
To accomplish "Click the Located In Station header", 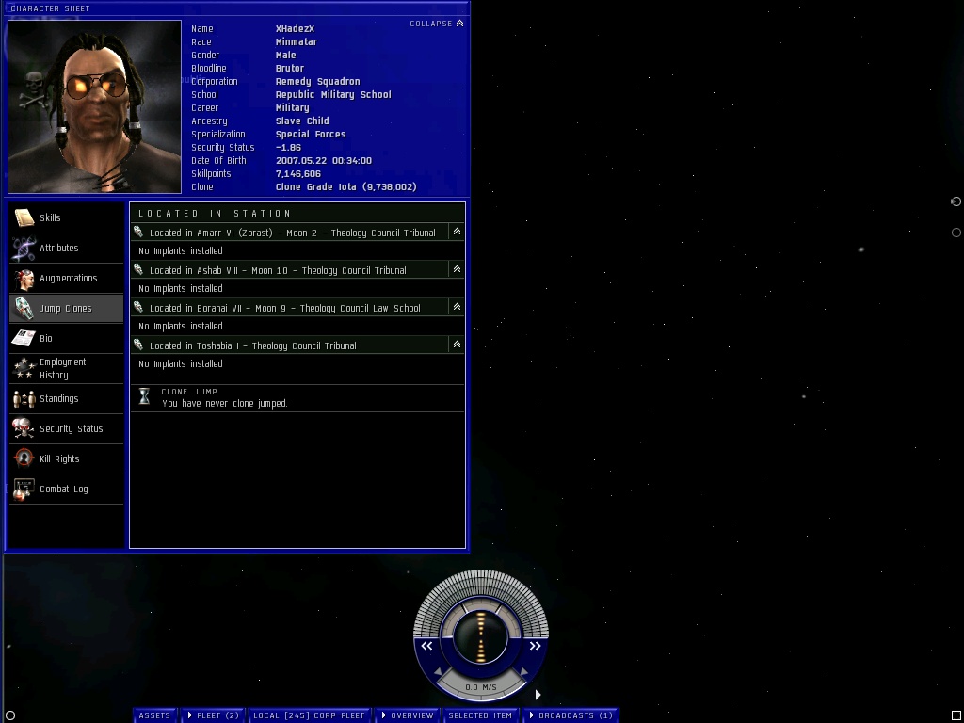I will click(x=215, y=214).
